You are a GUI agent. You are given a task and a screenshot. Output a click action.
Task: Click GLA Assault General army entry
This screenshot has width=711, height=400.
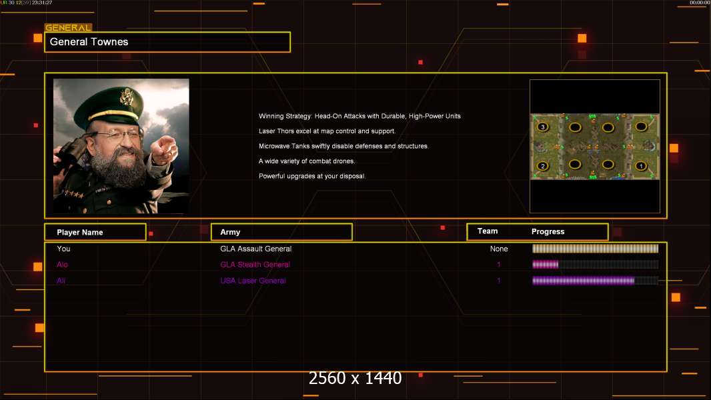(255, 249)
